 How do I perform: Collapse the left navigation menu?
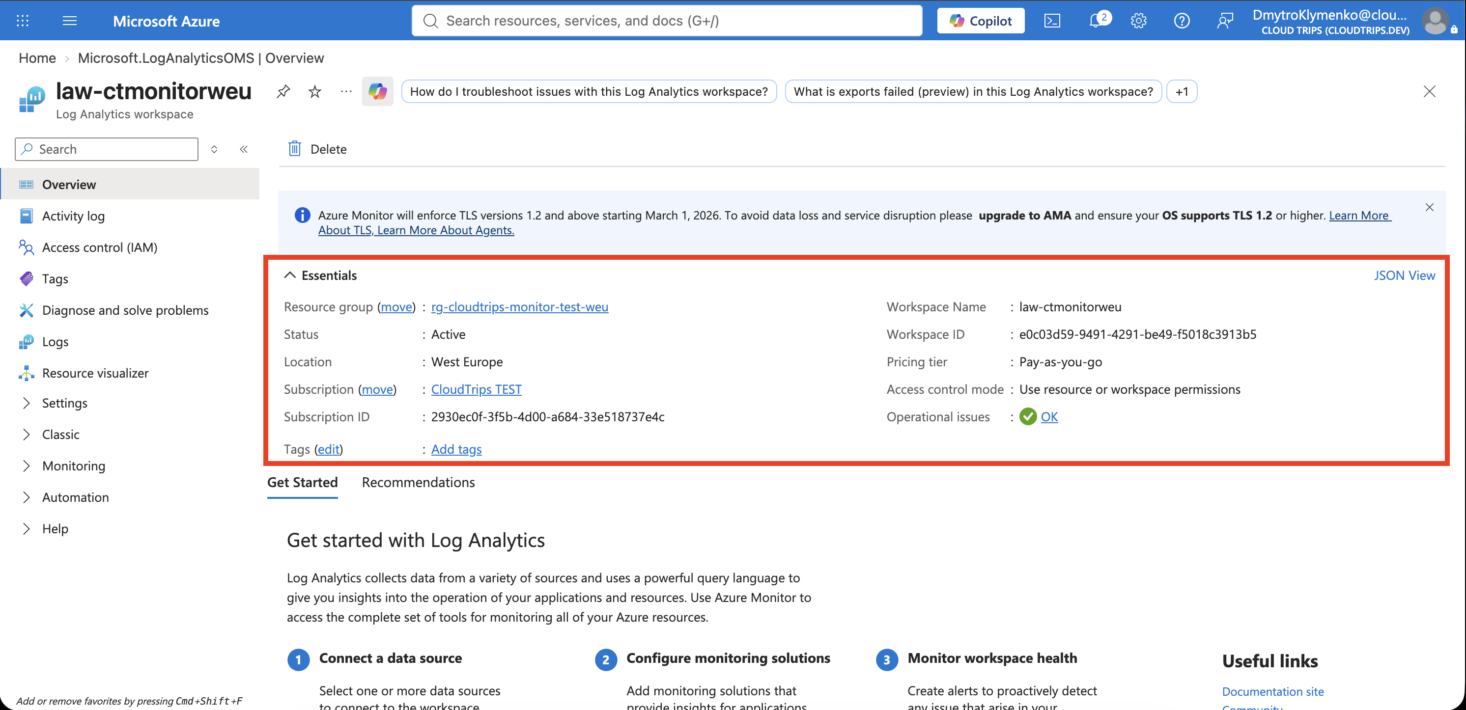click(x=244, y=149)
